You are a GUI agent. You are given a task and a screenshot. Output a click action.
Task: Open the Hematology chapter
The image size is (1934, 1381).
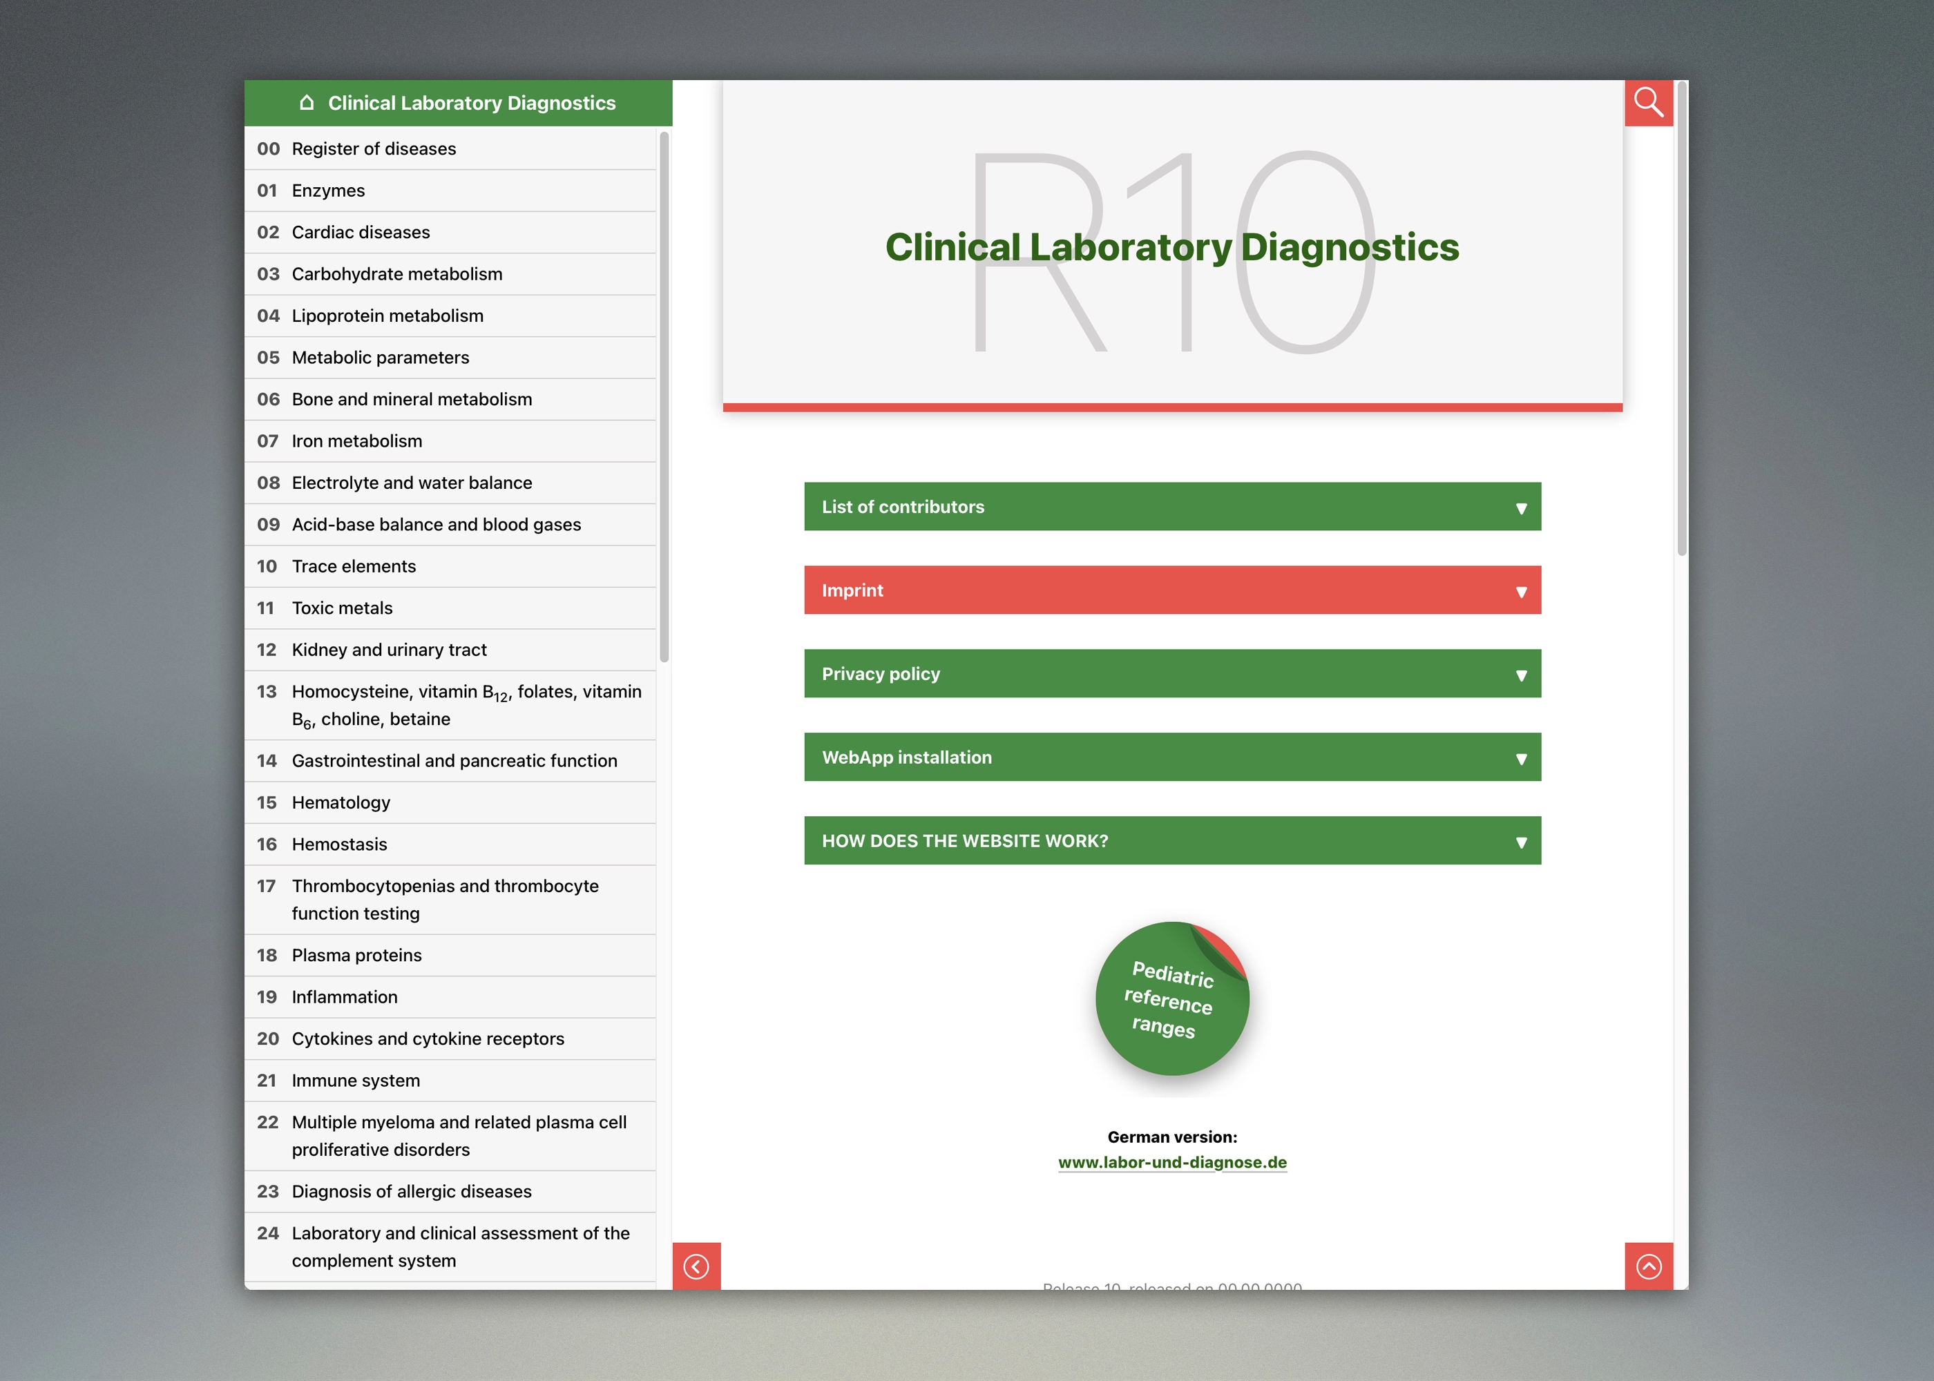[341, 802]
